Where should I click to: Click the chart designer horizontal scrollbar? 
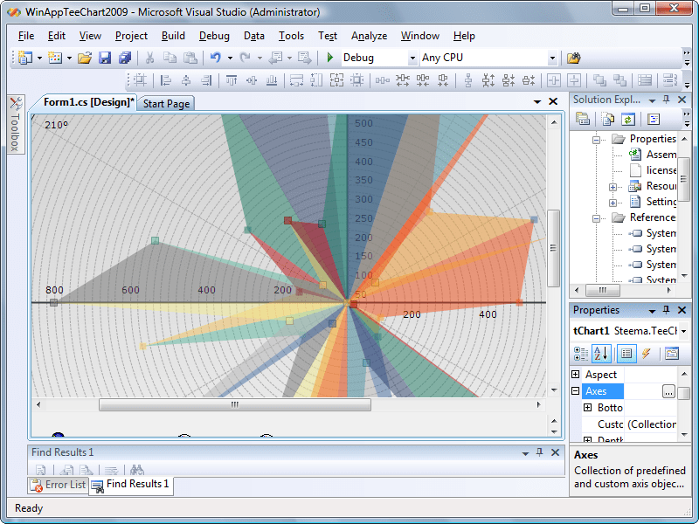pos(233,404)
